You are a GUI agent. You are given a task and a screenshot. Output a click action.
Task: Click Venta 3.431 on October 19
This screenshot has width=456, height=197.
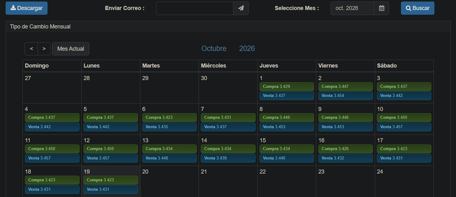111,189
